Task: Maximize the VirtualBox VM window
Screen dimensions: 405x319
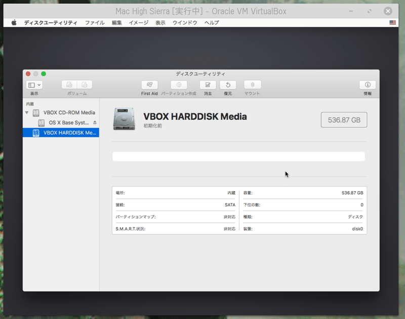Action: 370,11
